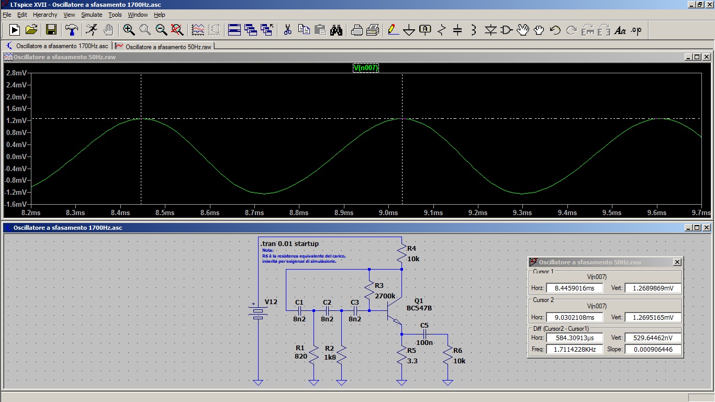Close the cursor measurement dialog
The image size is (715, 402).
(x=677, y=262)
